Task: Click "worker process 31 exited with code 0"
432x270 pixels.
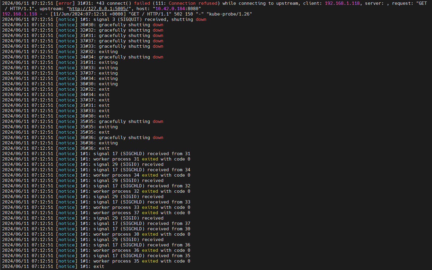Action: click(x=142, y=159)
